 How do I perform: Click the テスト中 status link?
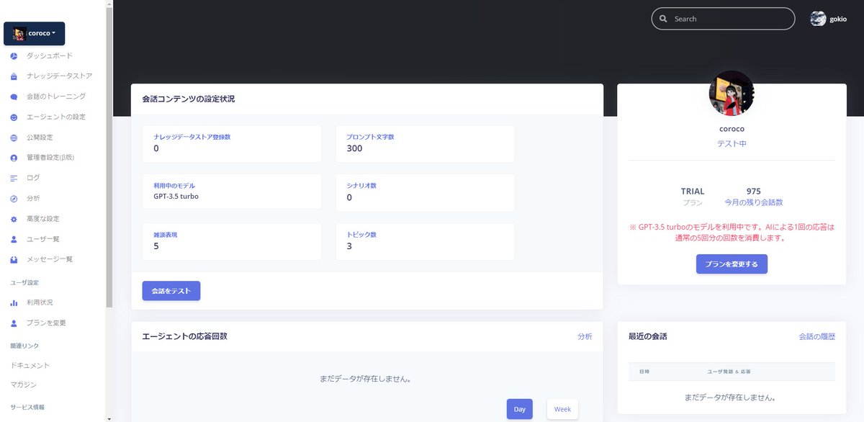pyautogui.click(x=732, y=144)
